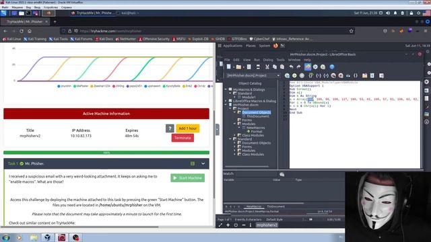
Task: Click the New document icon in Basic toolbar
Action: 229,67
